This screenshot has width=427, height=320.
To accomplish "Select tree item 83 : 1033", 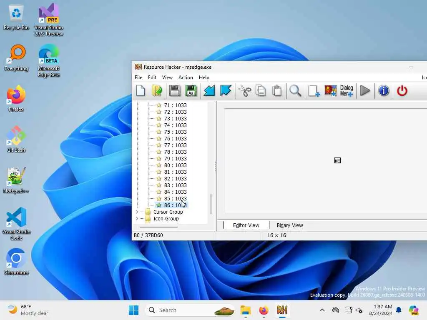I will point(175,185).
